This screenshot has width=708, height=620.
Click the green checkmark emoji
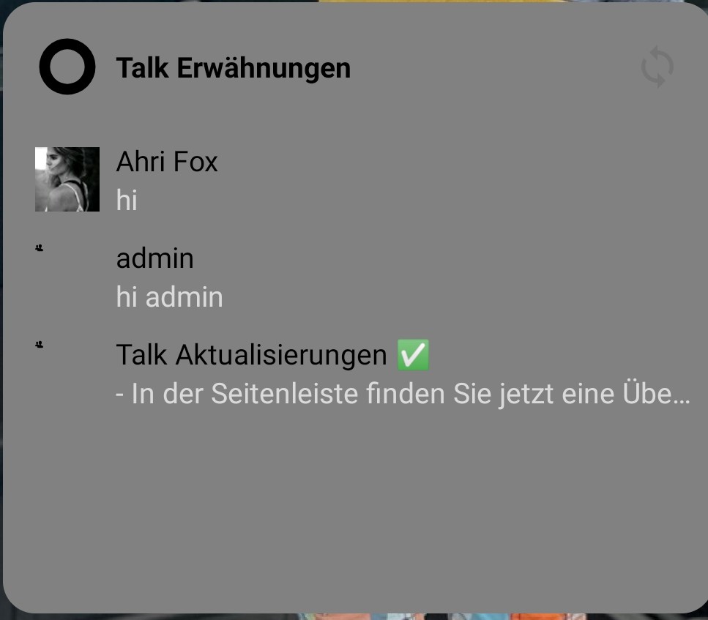pyautogui.click(x=413, y=355)
